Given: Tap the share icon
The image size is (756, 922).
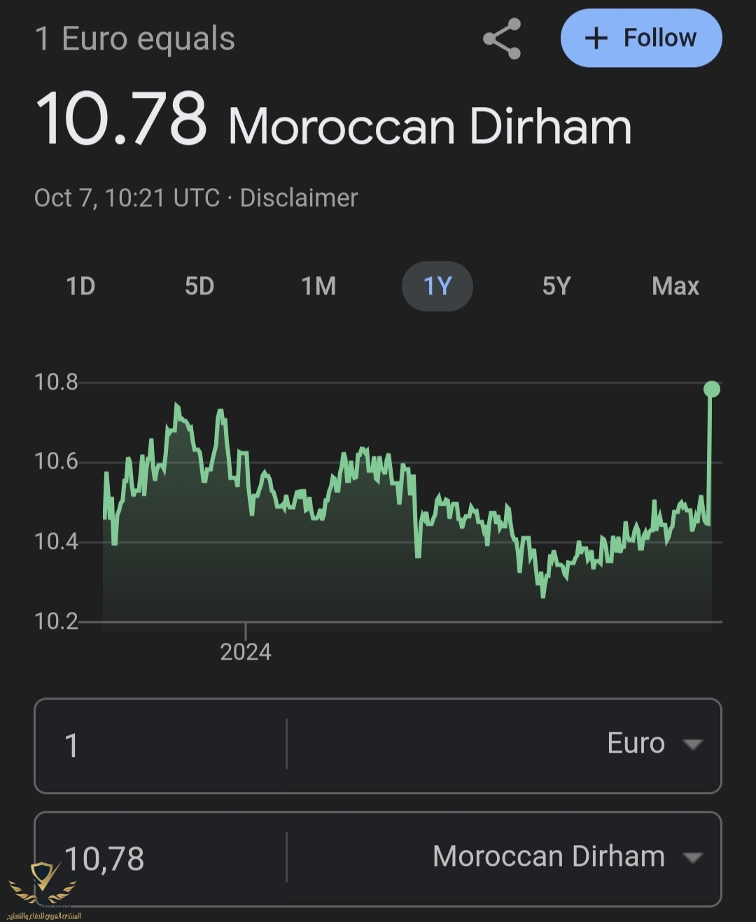Looking at the screenshot, I should click(503, 38).
